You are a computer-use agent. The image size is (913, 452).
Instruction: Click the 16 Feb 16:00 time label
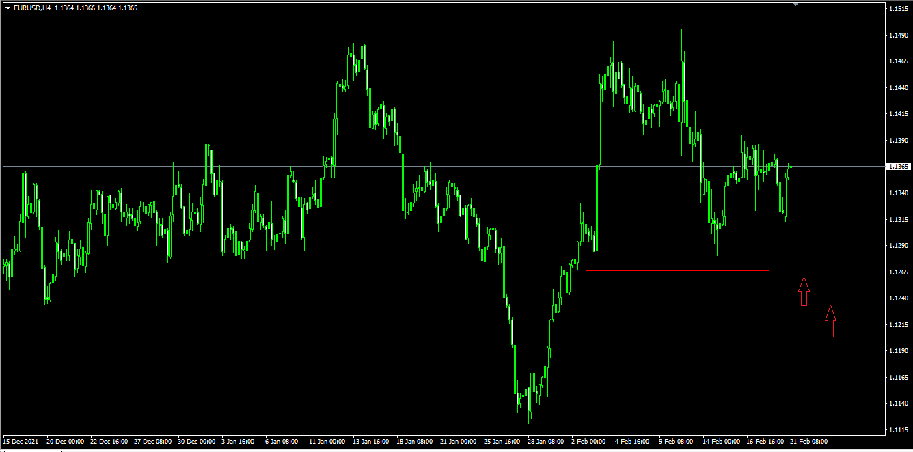[765, 442]
